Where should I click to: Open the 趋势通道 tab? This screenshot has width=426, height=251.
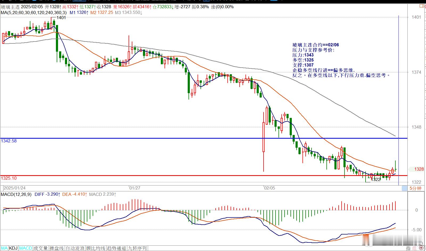pos(116,248)
